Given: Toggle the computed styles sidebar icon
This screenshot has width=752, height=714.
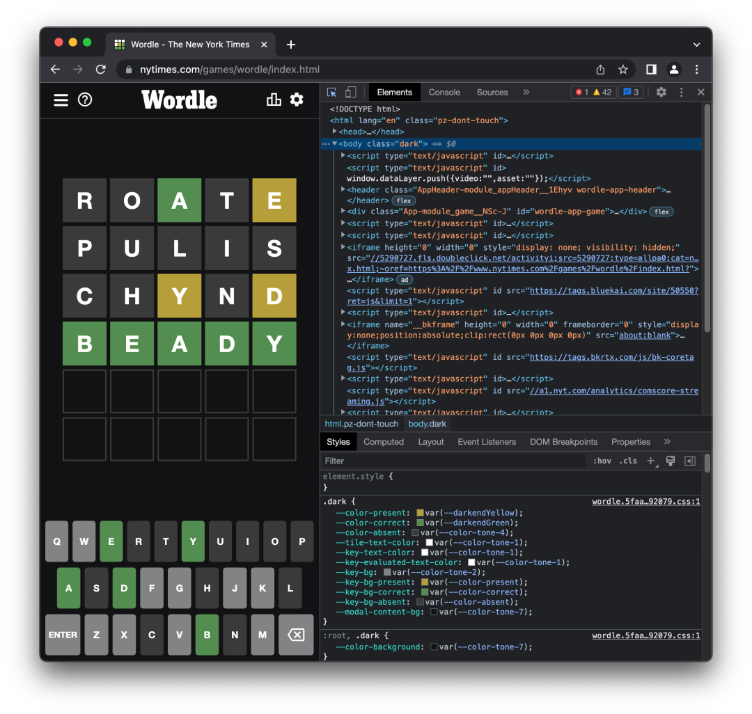Looking at the screenshot, I should [690, 461].
